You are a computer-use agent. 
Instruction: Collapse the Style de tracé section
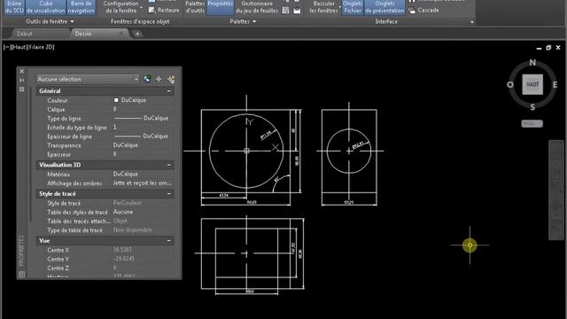[168, 194]
